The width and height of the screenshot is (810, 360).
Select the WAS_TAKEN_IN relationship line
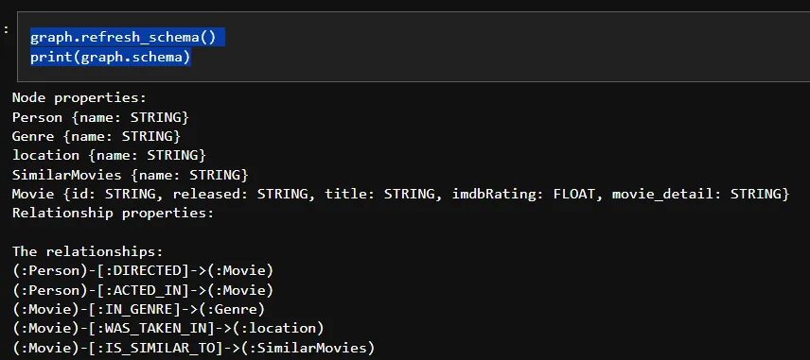167,329
